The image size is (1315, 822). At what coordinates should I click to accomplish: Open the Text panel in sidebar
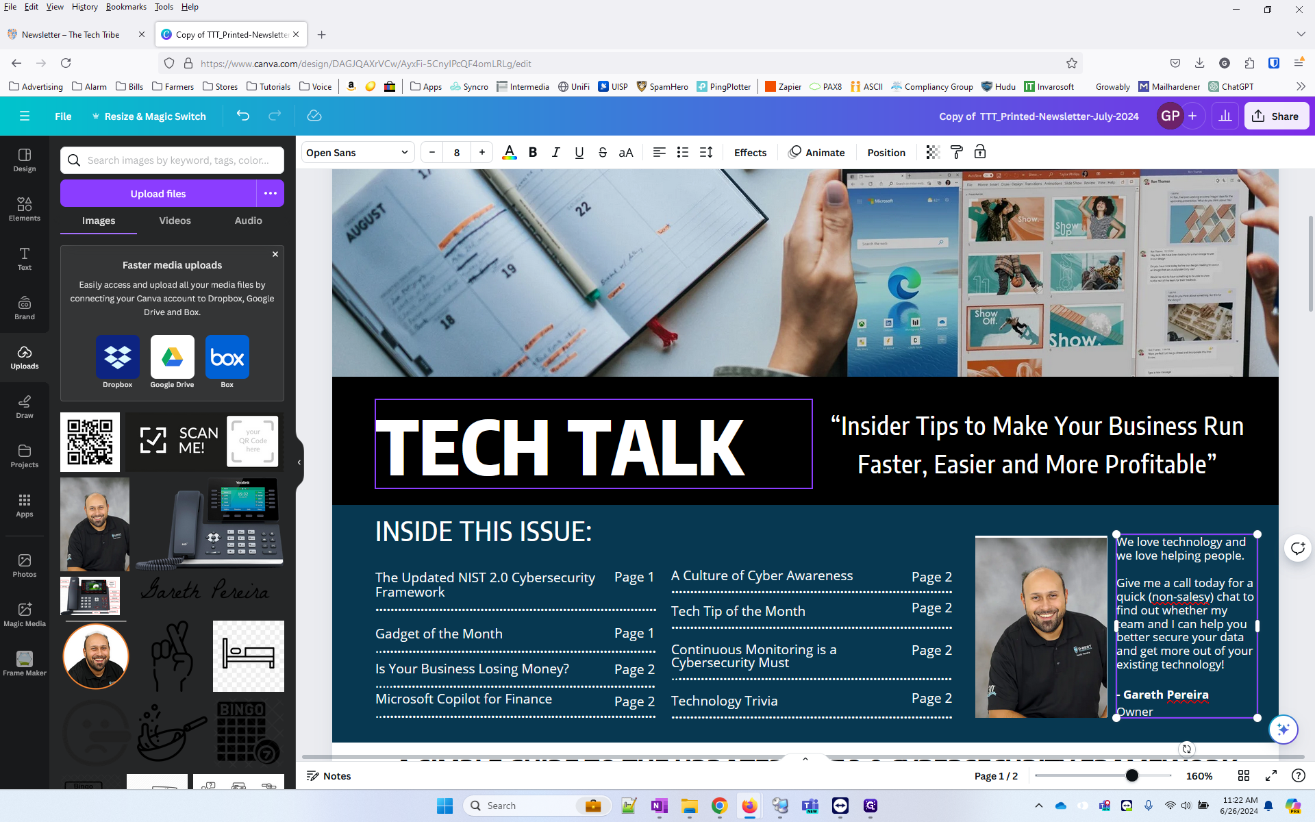(x=25, y=259)
